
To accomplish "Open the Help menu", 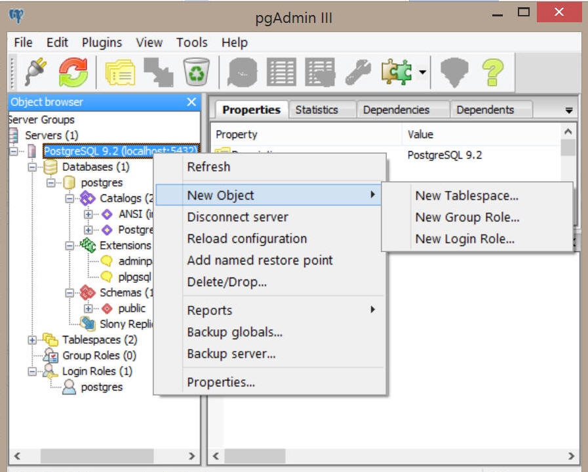I will 235,43.
